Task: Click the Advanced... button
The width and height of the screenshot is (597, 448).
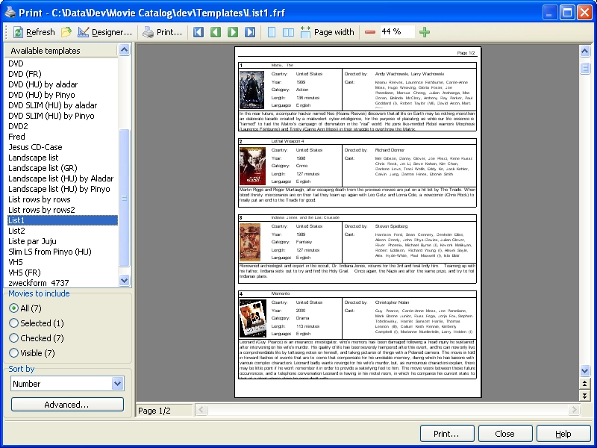Action: pyautogui.click(x=67, y=405)
